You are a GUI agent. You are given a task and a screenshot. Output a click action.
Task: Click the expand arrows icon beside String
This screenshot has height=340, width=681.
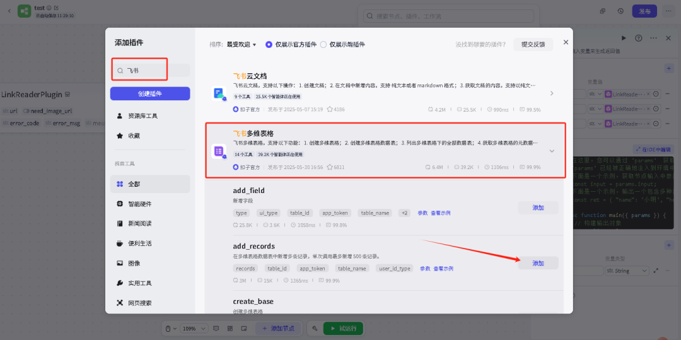pyautogui.click(x=656, y=271)
